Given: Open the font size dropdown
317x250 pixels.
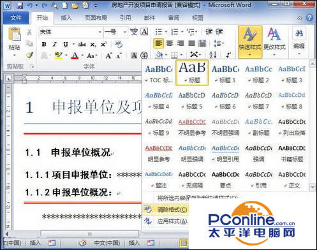Looking at the screenshot, I should [x=125, y=33].
